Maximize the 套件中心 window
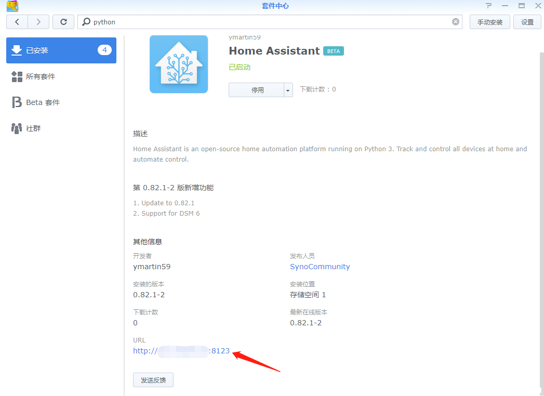The height and width of the screenshot is (396, 544). tap(522, 6)
